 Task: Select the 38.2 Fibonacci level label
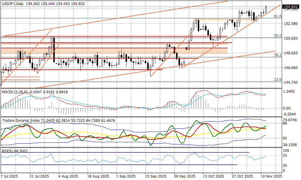click(x=278, y=55)
